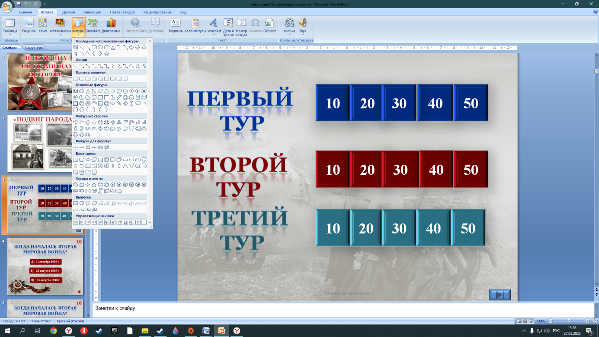
Task: Insert the slide number with Номер слайда
Action: (x=241, y=27)
